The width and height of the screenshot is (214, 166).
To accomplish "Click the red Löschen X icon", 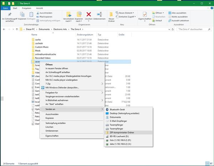I will (x=89, y=14).
